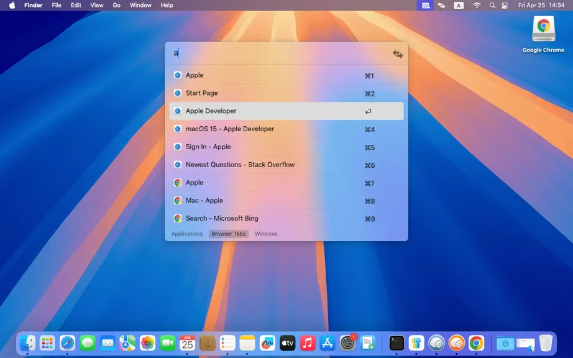Open the Apple menu
Viewport: 573px width, 358px height.
click(12, 5)
